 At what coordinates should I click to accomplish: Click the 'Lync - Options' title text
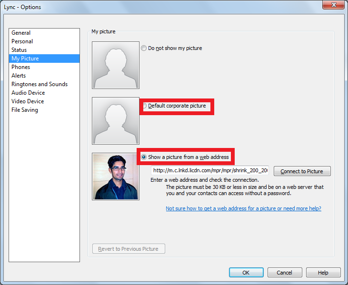(x=22, y=7)
